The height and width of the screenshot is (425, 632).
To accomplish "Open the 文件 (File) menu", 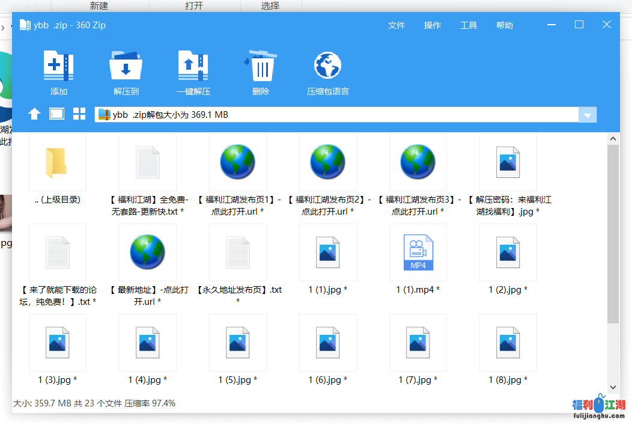I will [397, 25].
